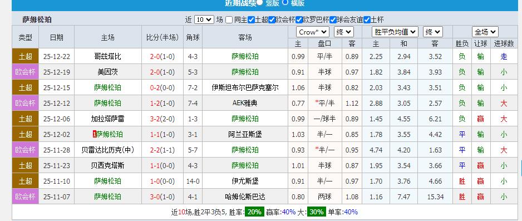Uncheck the 土超 league checkbox
This screenshot has height=221, width=522.
tap(252, 19)
